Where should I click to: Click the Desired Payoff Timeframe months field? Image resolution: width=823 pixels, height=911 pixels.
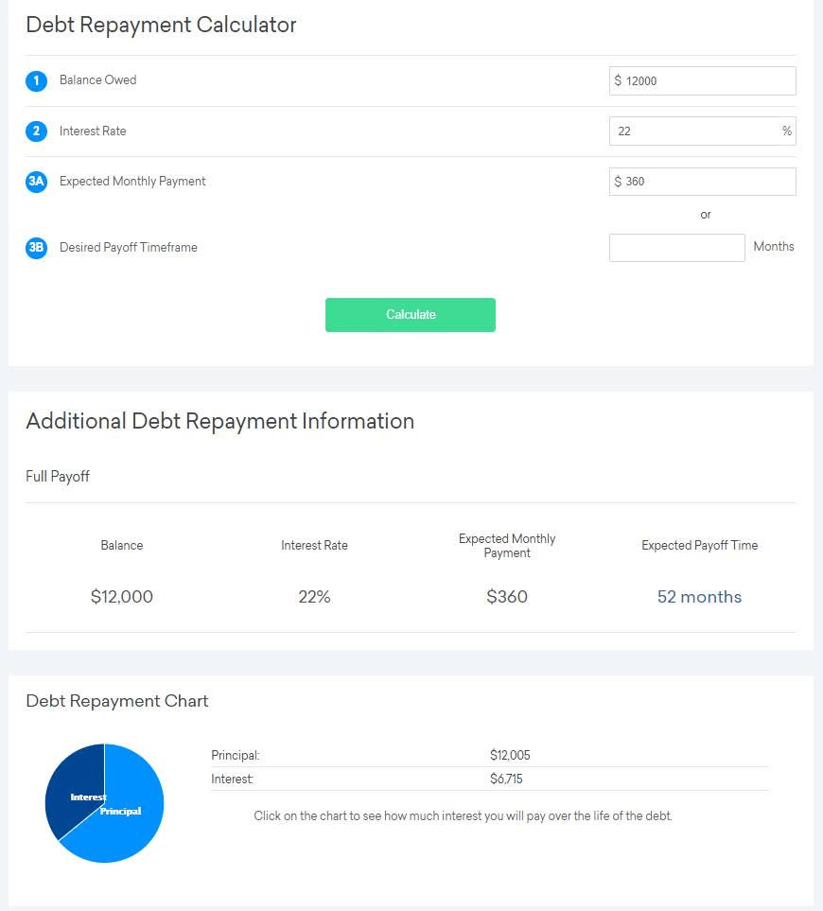676,248
